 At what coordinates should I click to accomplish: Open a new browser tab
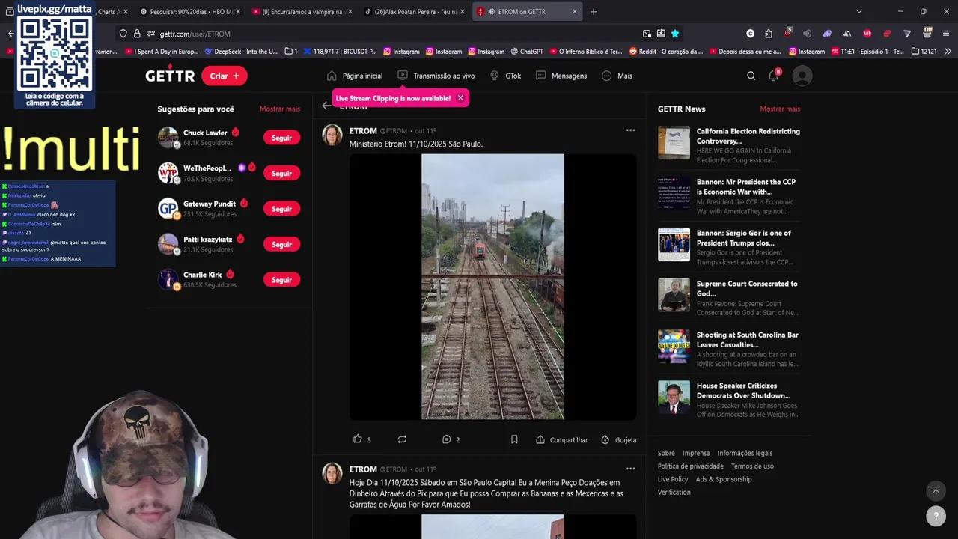coord(594,11)
